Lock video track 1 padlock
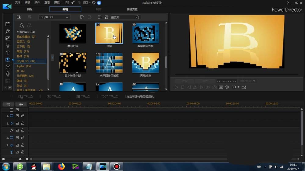This screenshot has height=171, width=305. tap(23, 116)
